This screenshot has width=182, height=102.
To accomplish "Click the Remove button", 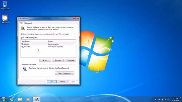I will pyautogui.click(x=58, y=60).
